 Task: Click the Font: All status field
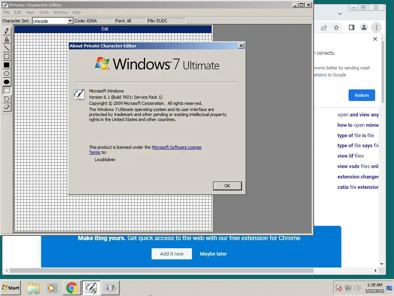coord(130,21)
